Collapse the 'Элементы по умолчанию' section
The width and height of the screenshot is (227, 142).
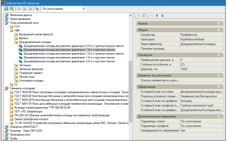pyautogui.click(x=219, y=75)
